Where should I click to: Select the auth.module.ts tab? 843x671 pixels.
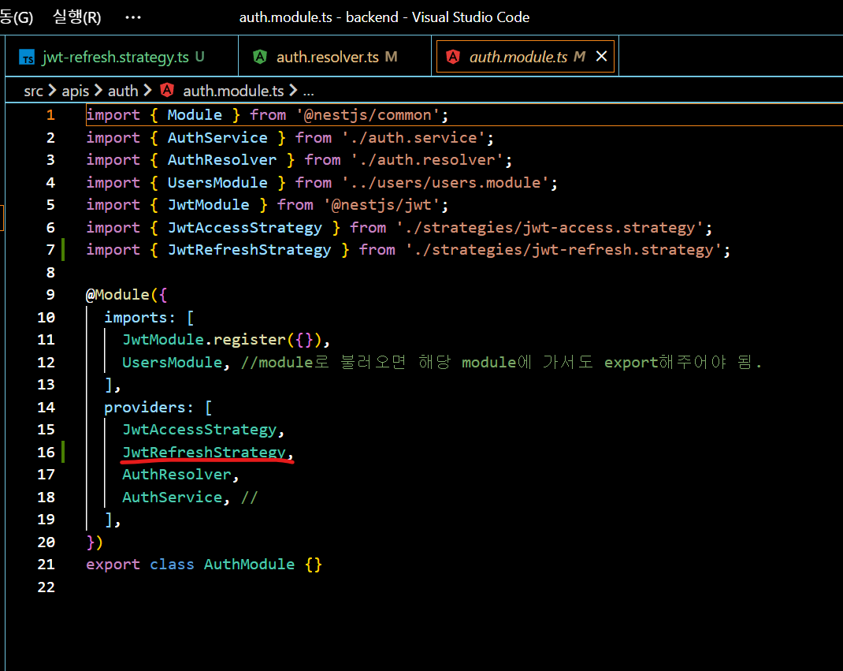click(525, 57)
